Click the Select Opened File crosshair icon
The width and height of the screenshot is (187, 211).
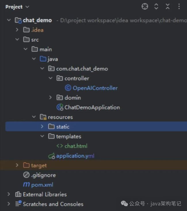click(145, 6)
